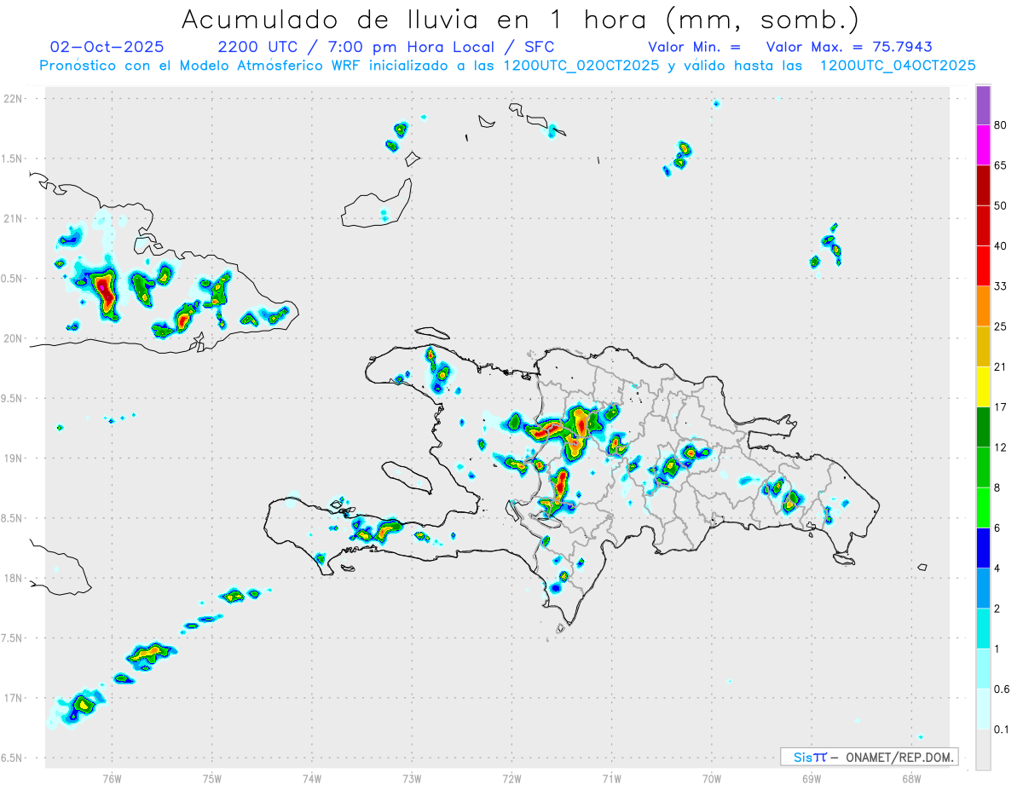This screenshot has width=1023, height=790.
Task: Click the valid-until time "1200UTC_04OCT2025"
Action: [898, 66]
